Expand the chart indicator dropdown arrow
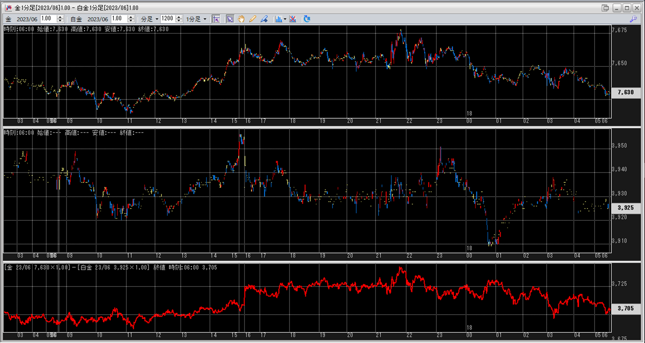Screen dimensions: 645x343 tap(285, 19)
